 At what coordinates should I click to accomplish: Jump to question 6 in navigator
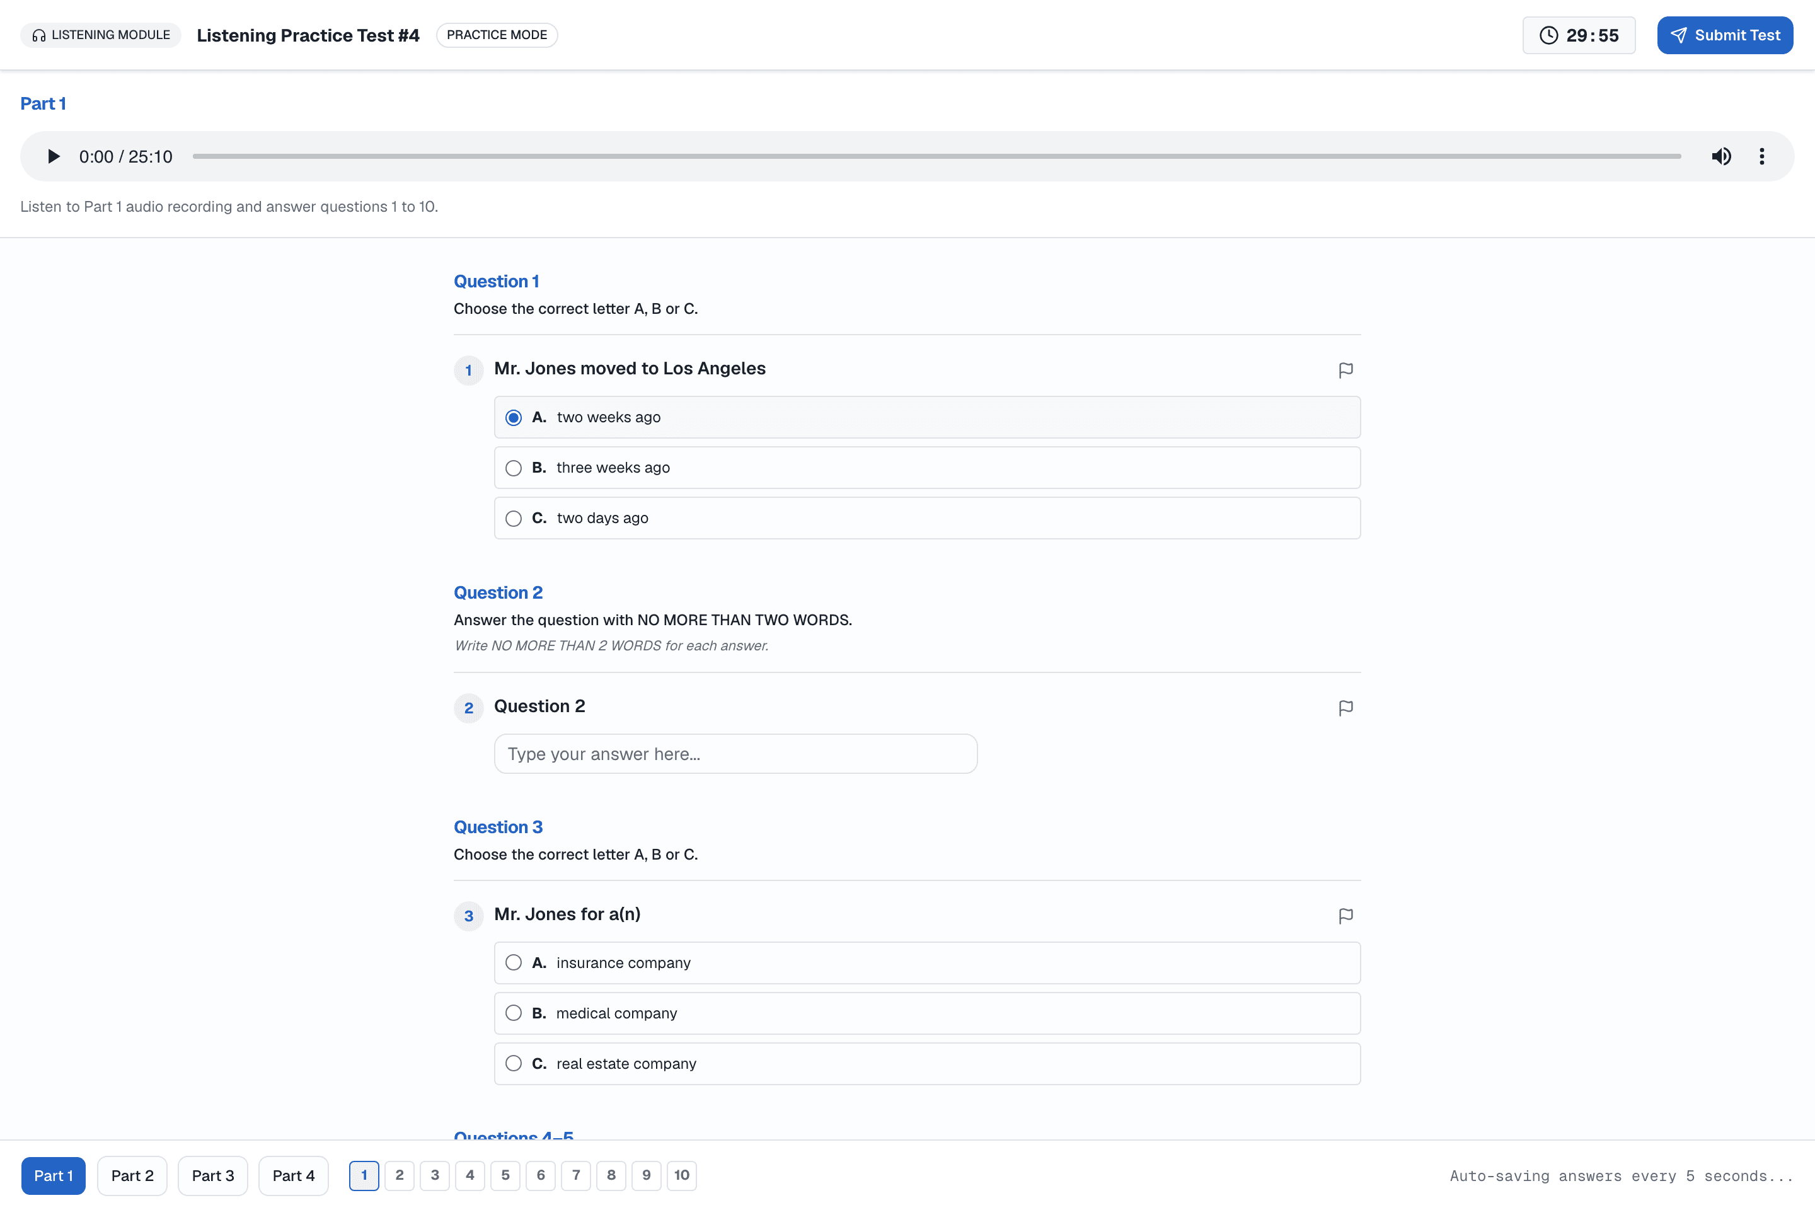pos(540,1175)
